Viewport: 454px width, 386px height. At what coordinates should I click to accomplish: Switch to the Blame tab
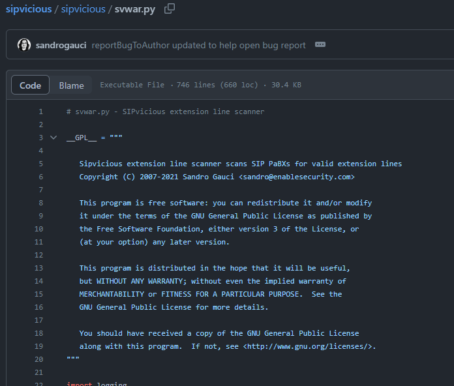pyautogui.click(x=71, y=85)
